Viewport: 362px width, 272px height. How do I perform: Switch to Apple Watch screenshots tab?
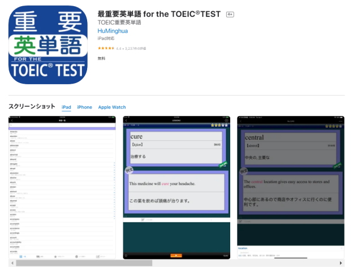click(x=112, y=107)
